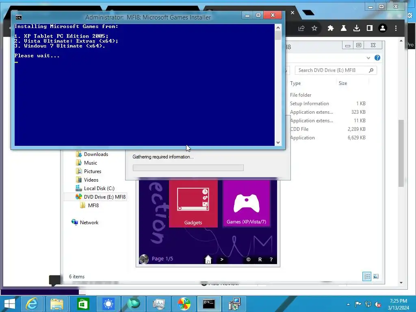
Task: Click the search magnifier in Explorer
Action: 371,70
